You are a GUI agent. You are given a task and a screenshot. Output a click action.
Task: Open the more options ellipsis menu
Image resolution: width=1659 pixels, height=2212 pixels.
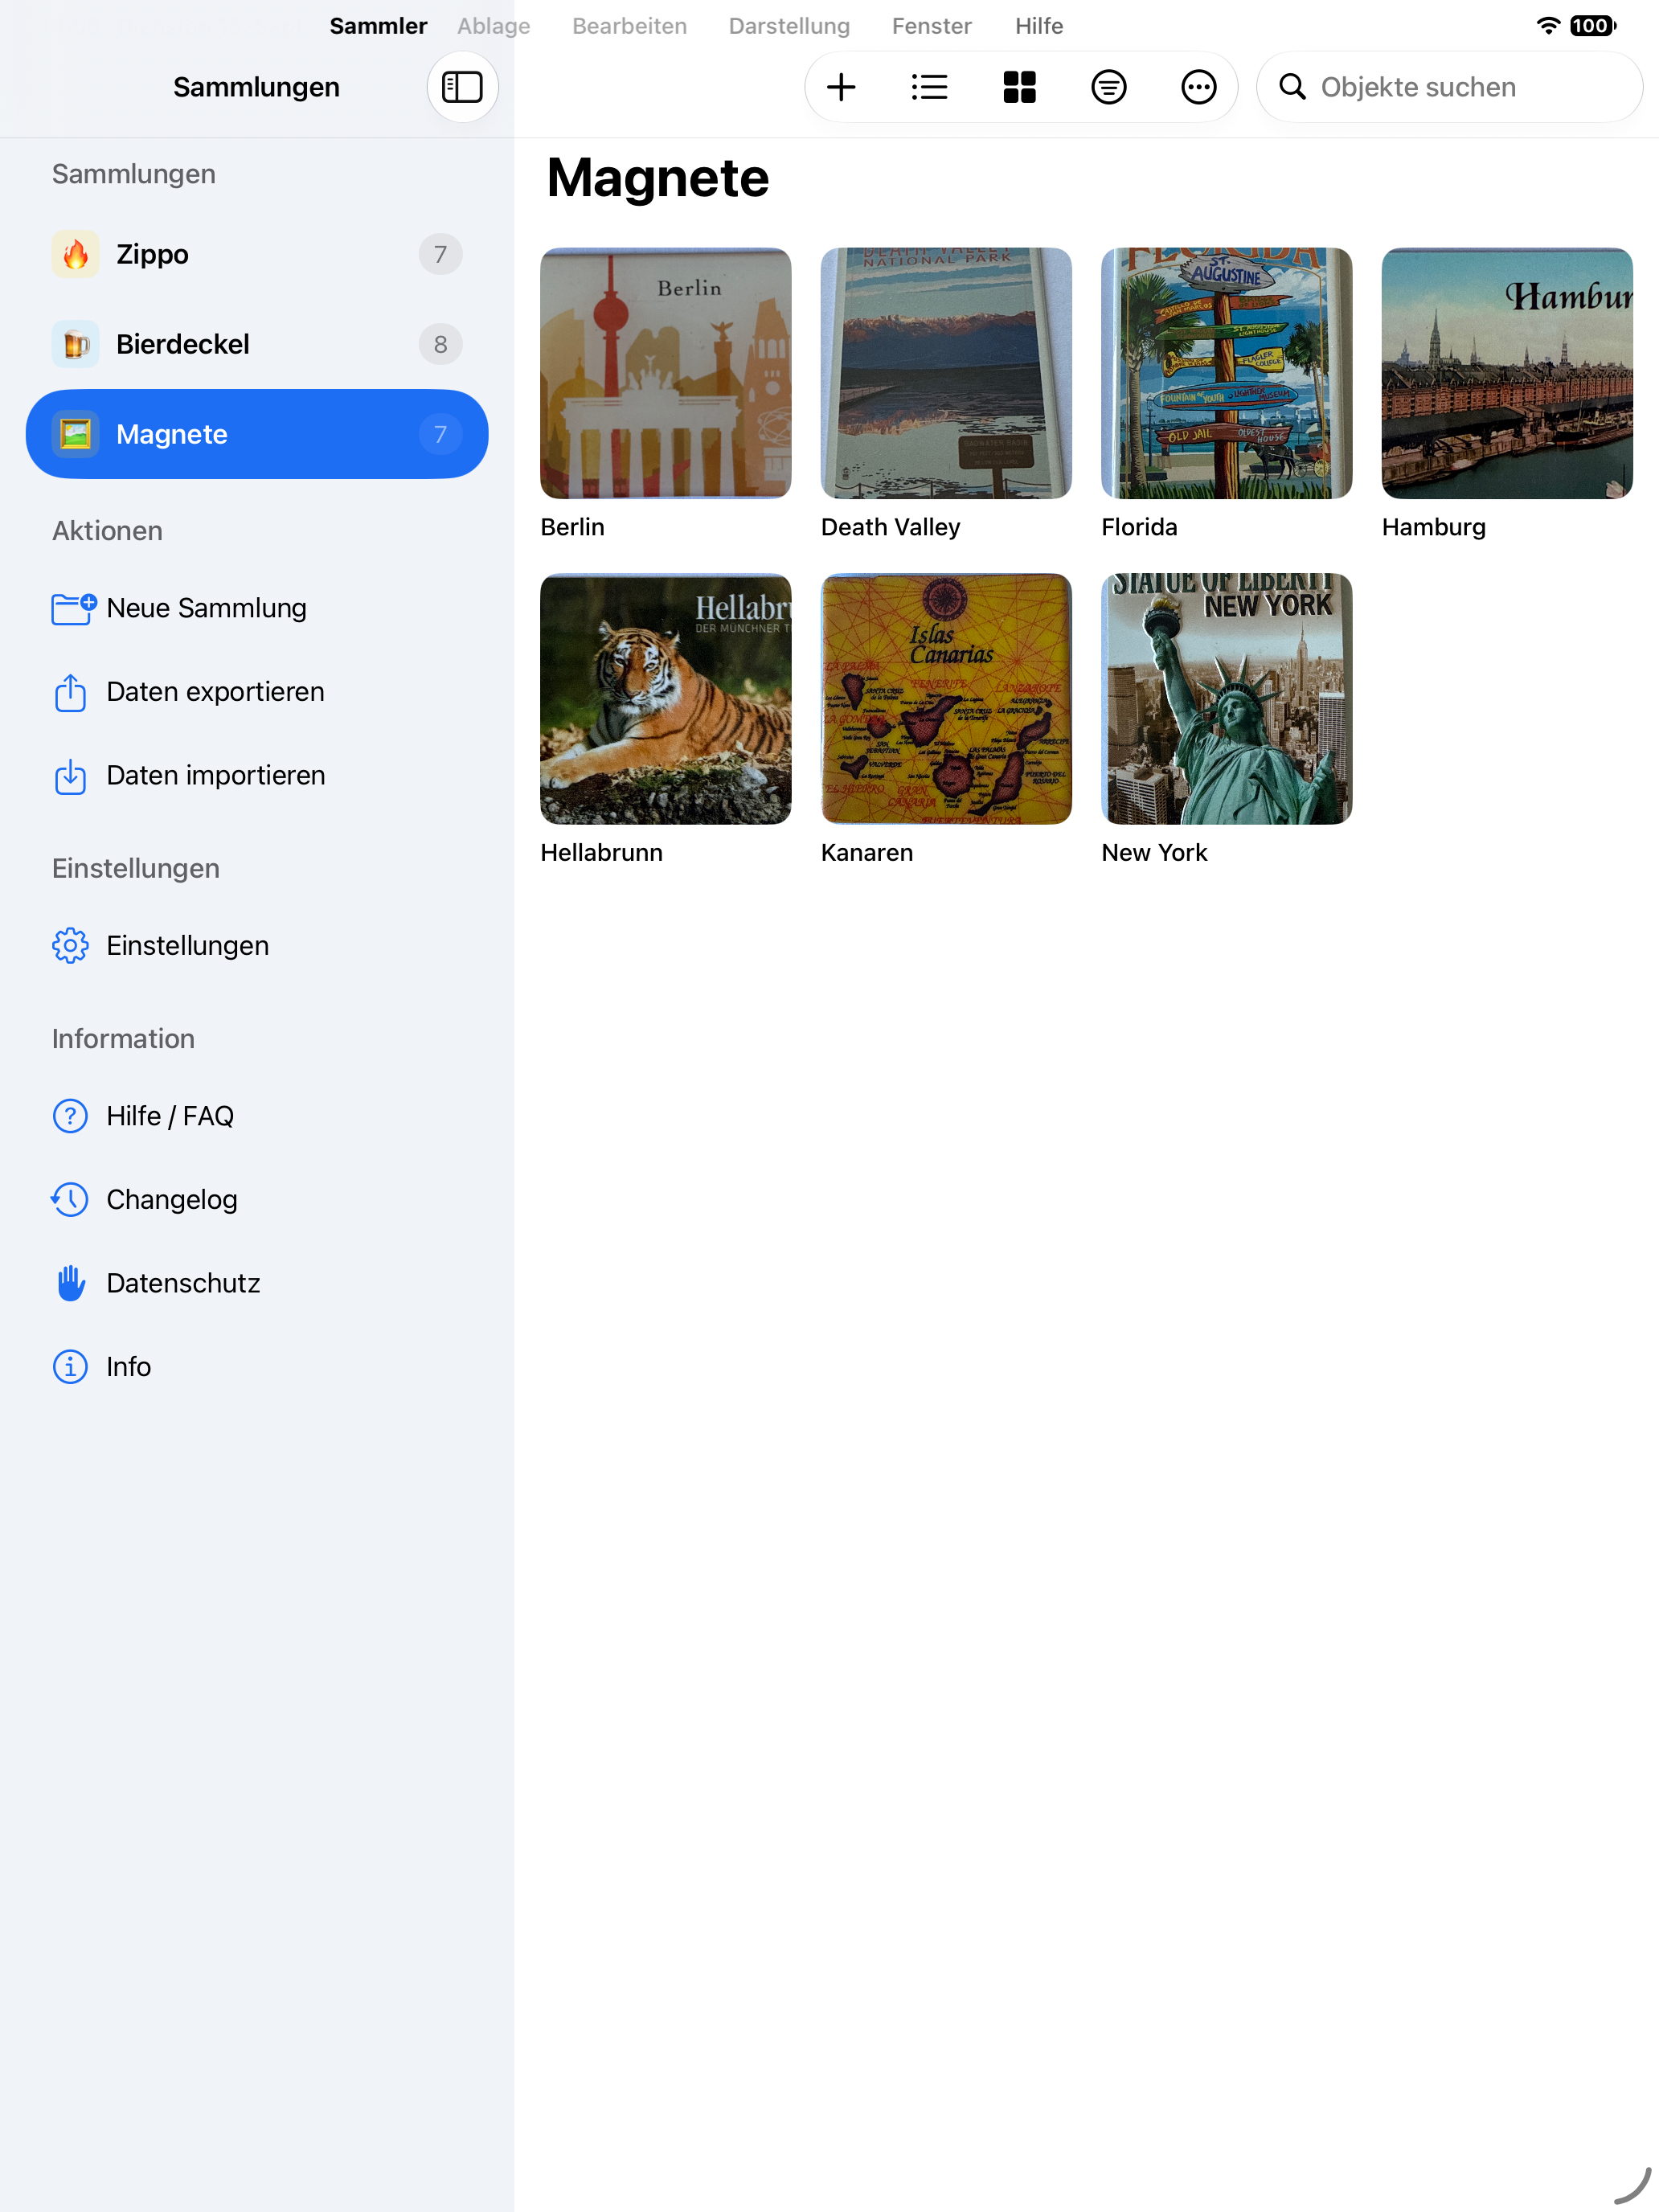tap(1198, 87)
